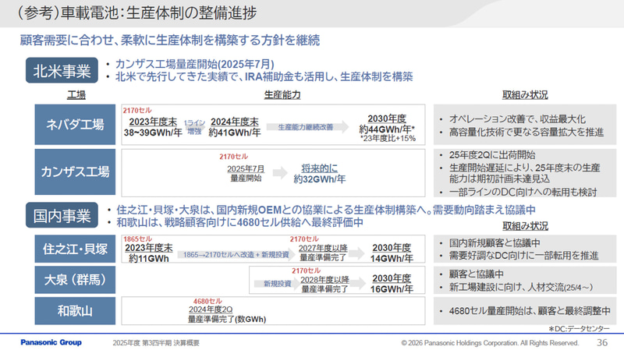
Task: Select bullet 顧客と協議中 in 大泉 row
Action: 476,274
